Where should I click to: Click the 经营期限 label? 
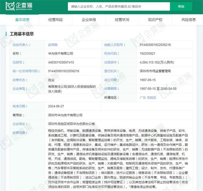pos(111,89)
